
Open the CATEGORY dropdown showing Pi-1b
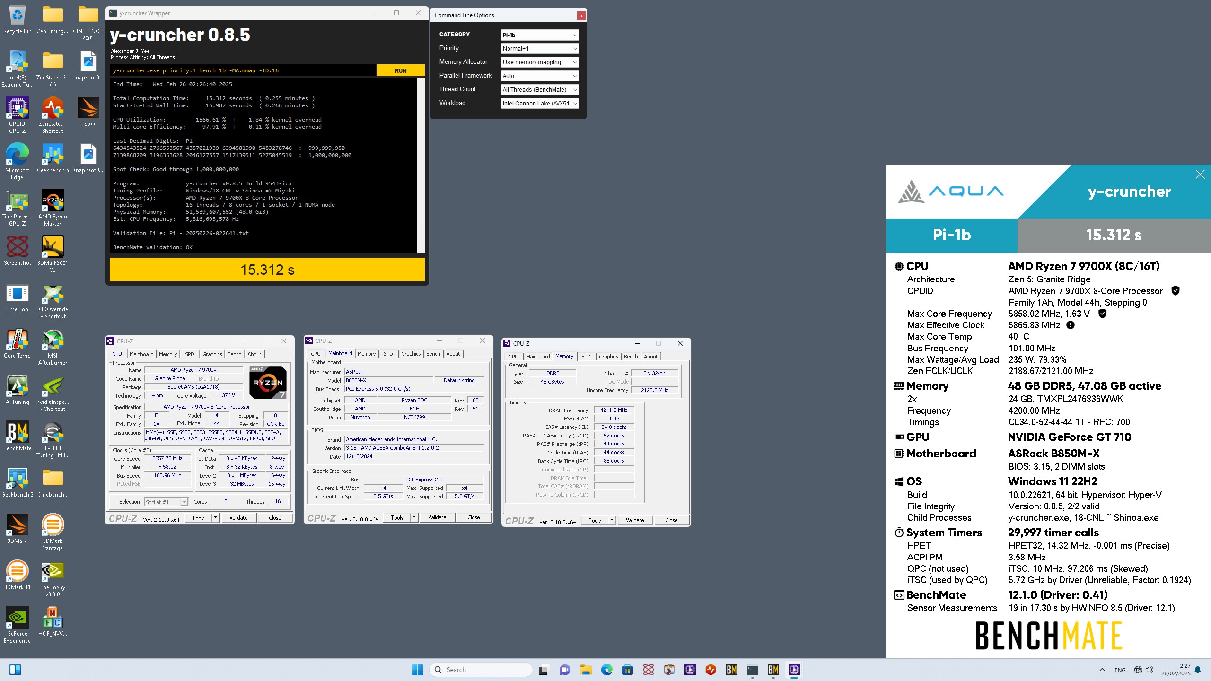[540, 35]
